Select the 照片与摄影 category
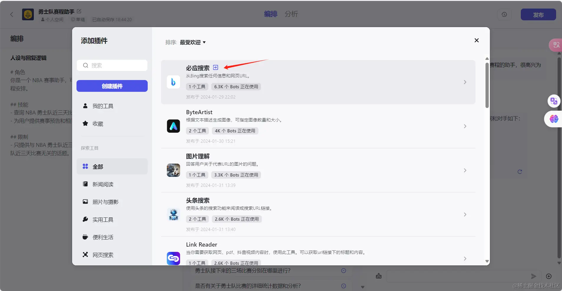Image resolution: width=562 pixels, height=291 pixels. click(x=112, y=202)
